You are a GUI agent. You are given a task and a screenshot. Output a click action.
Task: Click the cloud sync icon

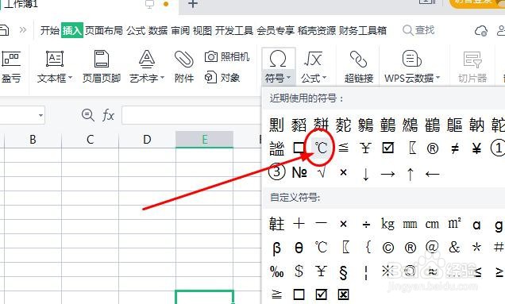pyautogui.click(x=481, y=31)
